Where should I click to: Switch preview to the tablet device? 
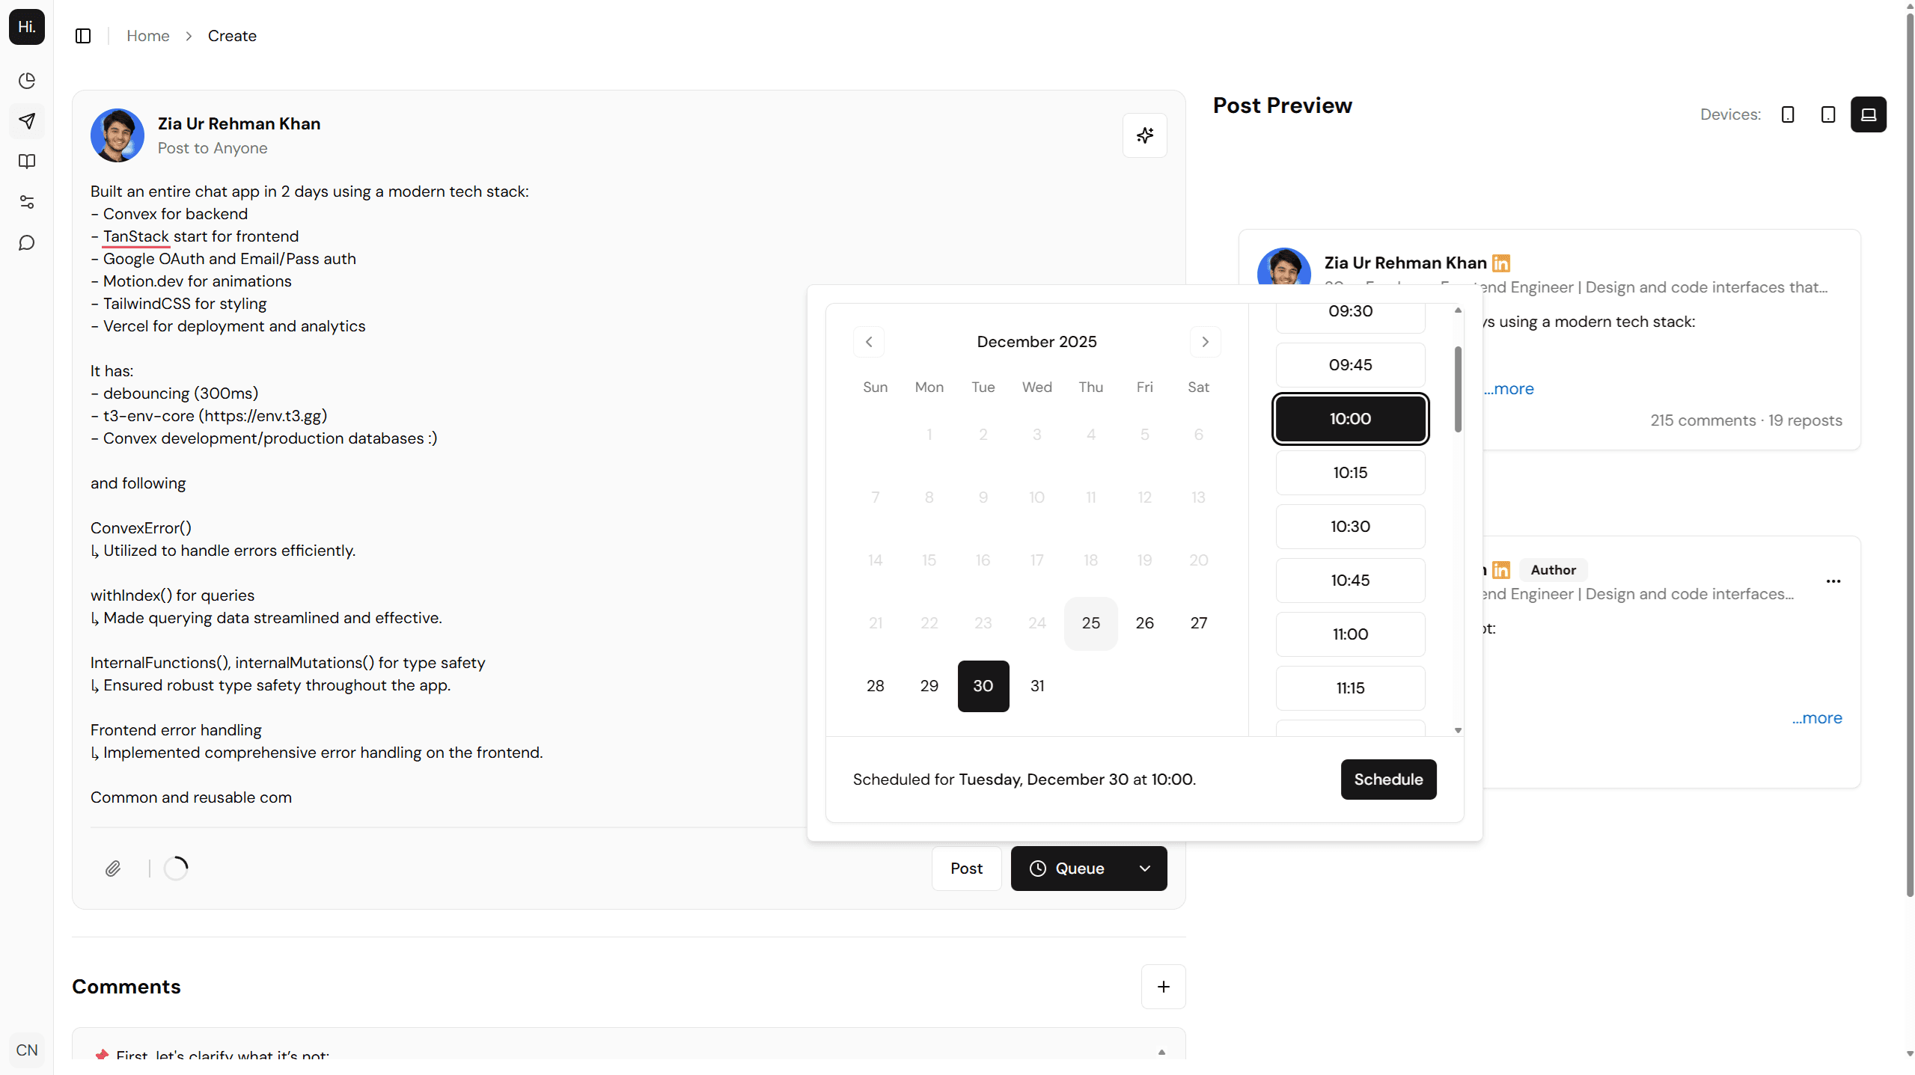click(x=1828, y=114)
